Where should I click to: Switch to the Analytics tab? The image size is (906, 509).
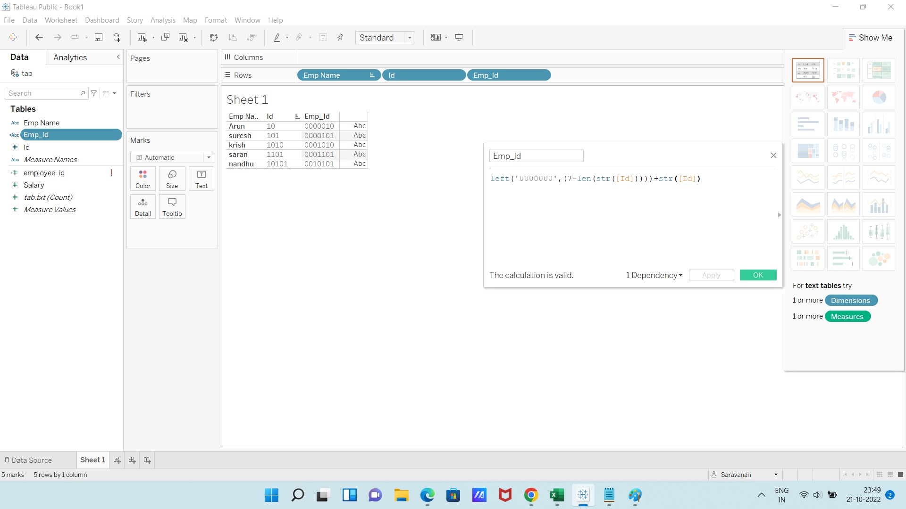(x=70, y=57)
